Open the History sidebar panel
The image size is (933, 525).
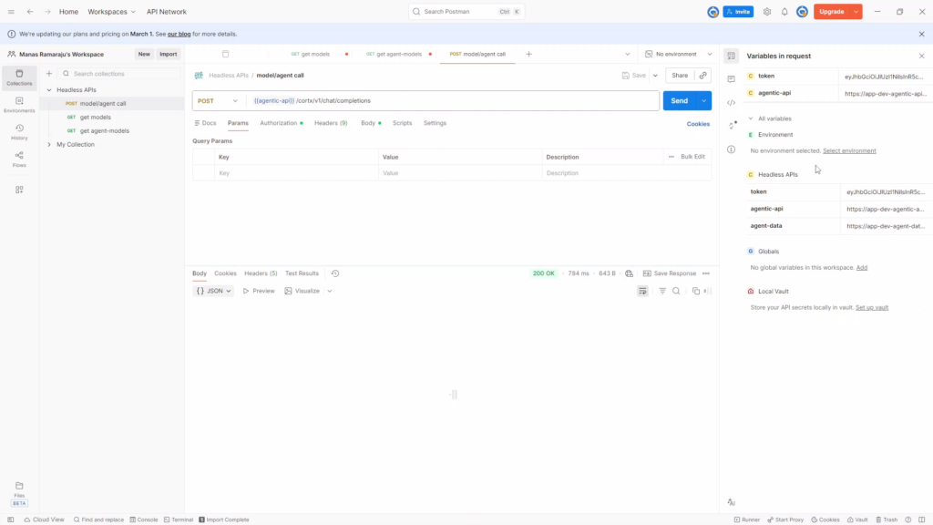point(19,132)
